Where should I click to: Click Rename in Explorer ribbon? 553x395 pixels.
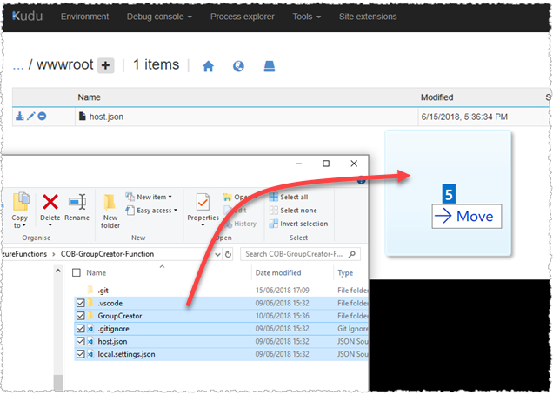point(77,208)
